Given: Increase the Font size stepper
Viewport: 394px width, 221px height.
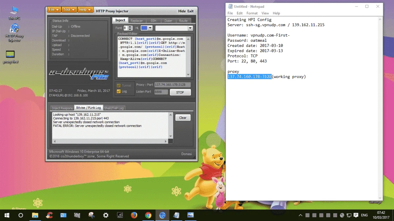Looking at the screenshot, I should [x=130, y=27].
